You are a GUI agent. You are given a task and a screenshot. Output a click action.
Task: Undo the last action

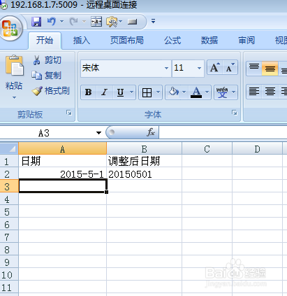pyautogui.click(x=52, y=22)
